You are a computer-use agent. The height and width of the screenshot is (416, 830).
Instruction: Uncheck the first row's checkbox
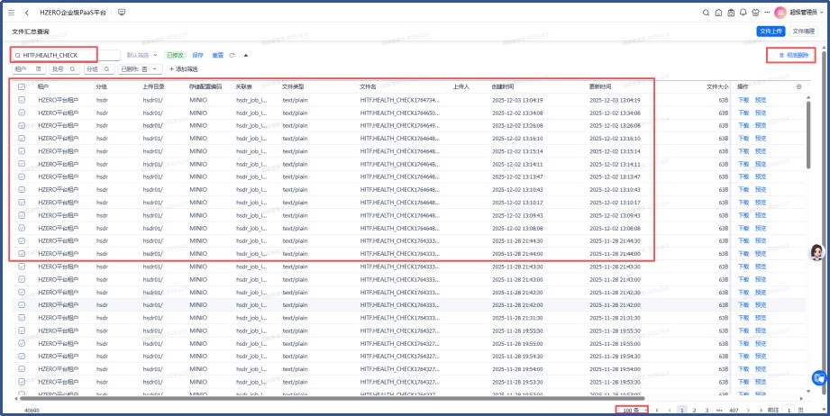pyautogui.click(x=22, y=100)
